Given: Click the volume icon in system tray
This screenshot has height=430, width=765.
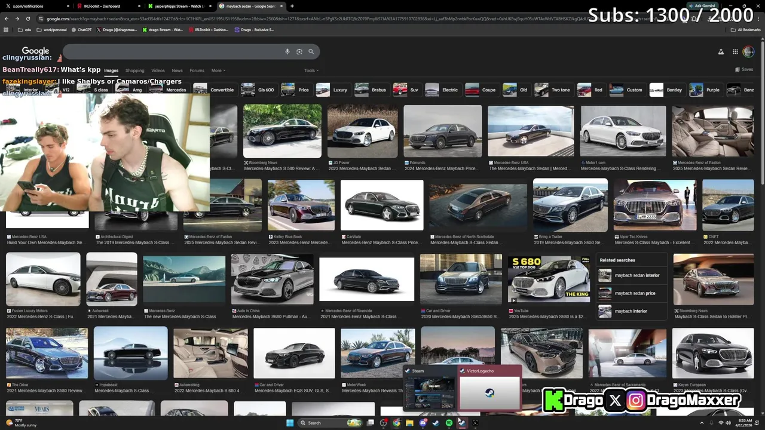Looking at the screenshot, I should click(729, 423).
